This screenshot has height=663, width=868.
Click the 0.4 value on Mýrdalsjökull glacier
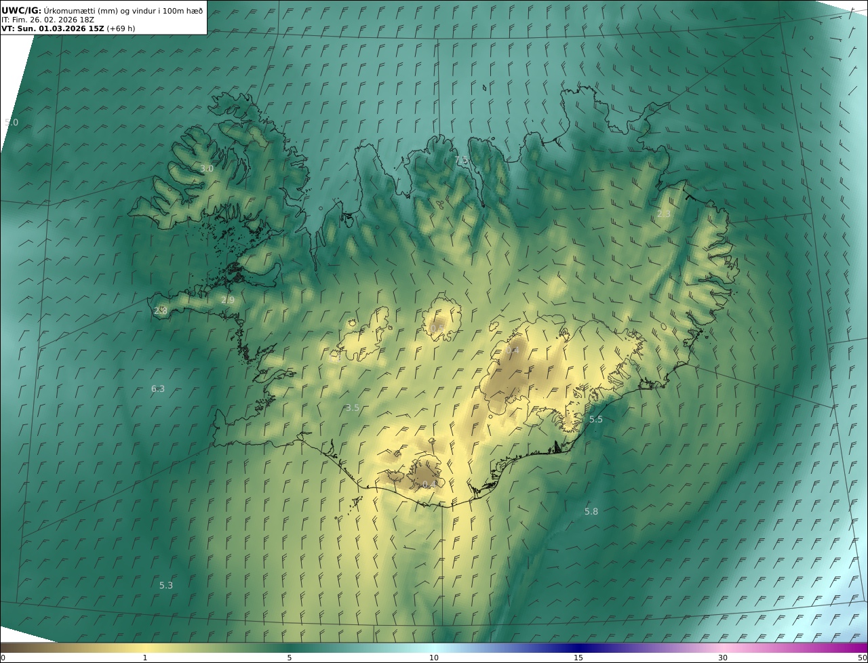click(429, 485)
